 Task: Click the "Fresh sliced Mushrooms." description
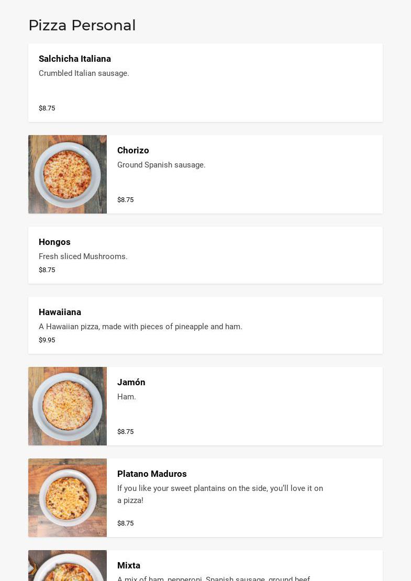pyautogui.click(x=83, y=257)
